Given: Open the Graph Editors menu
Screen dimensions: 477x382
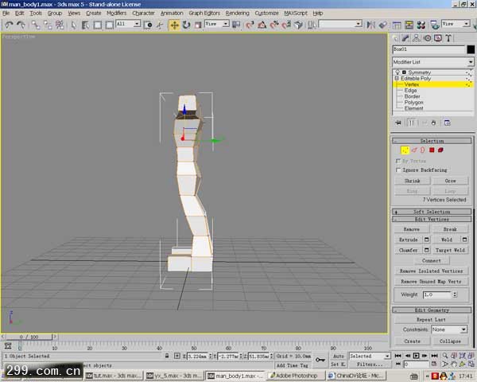Looking at the screenshot, I should tap(204, 13).
